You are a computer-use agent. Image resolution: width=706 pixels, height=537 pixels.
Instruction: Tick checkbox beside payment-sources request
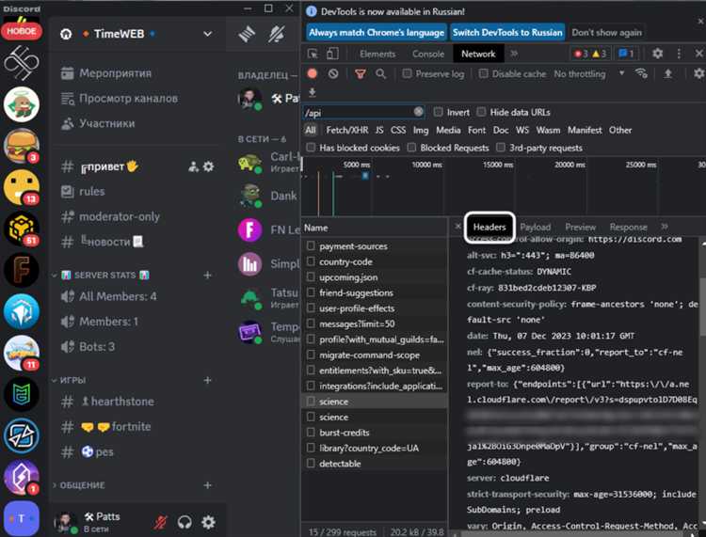pos(311,246)
